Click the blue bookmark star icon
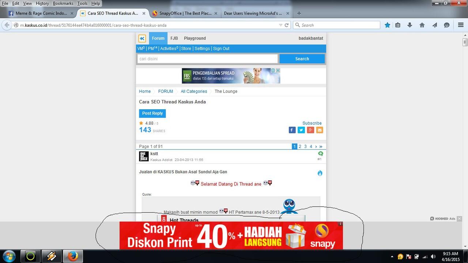 pos(387,25)
